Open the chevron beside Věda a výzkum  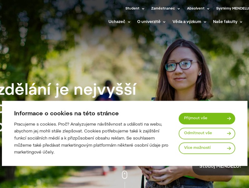coord(205,22)
